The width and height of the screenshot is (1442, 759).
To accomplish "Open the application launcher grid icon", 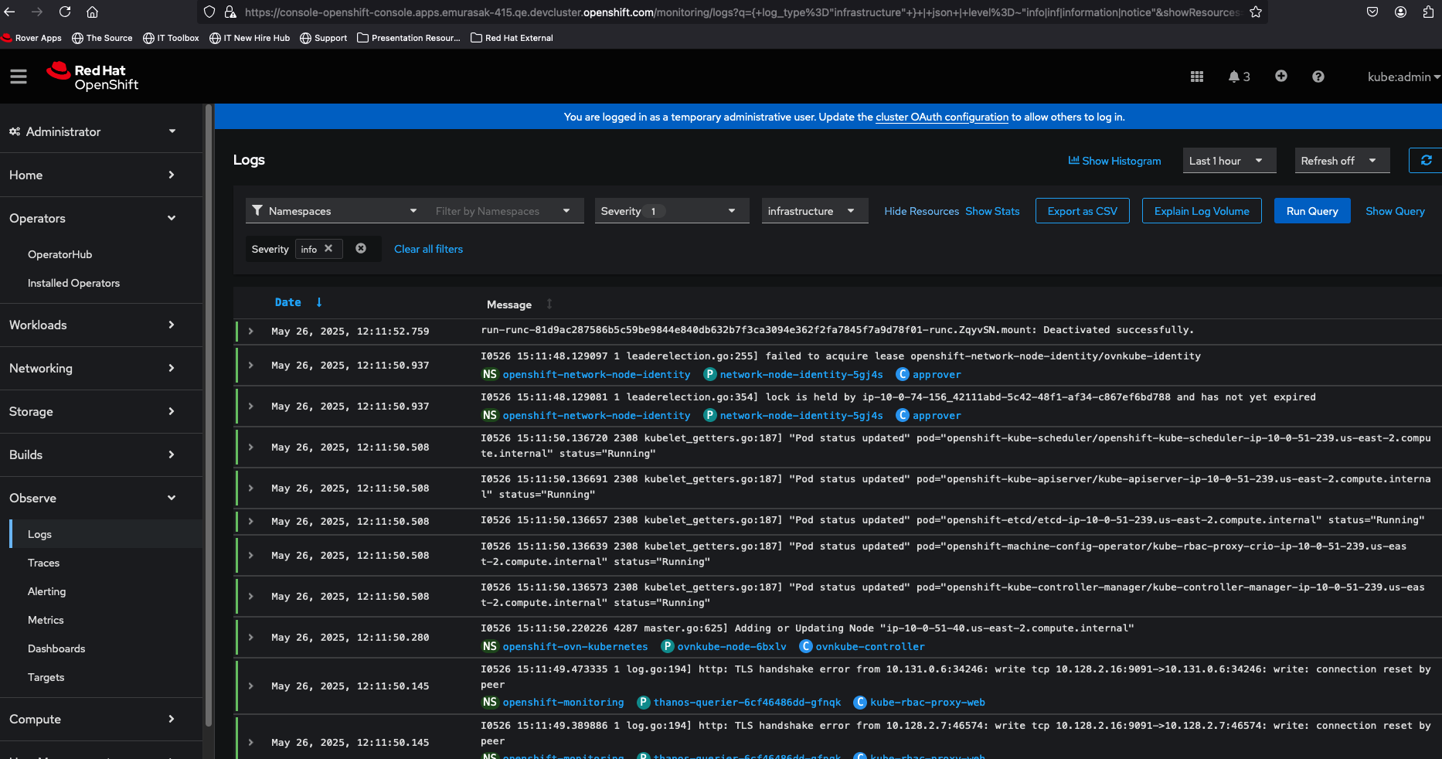I will click(x=1197, y=77).
